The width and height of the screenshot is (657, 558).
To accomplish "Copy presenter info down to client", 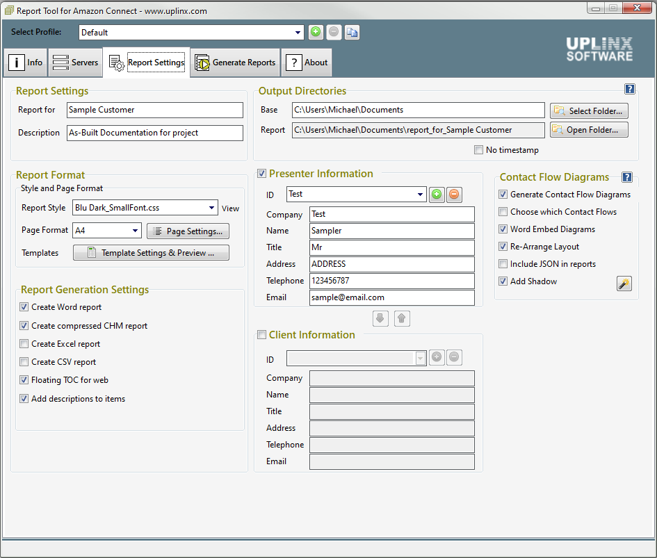I will 380,319.
